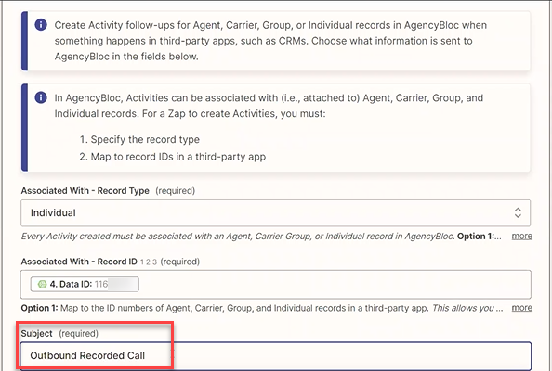
Task: Click the Subject field containing Outbound Recorded Call
Action: 275,355
